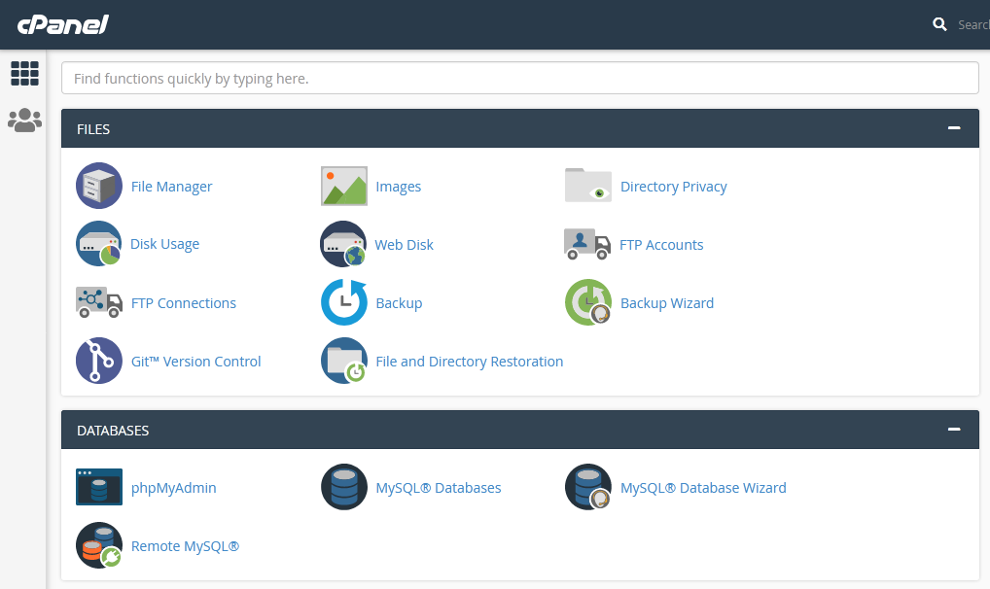990x589 pixels.
Task: Open the home grid view in sidebar
Action: click(24, 73)
